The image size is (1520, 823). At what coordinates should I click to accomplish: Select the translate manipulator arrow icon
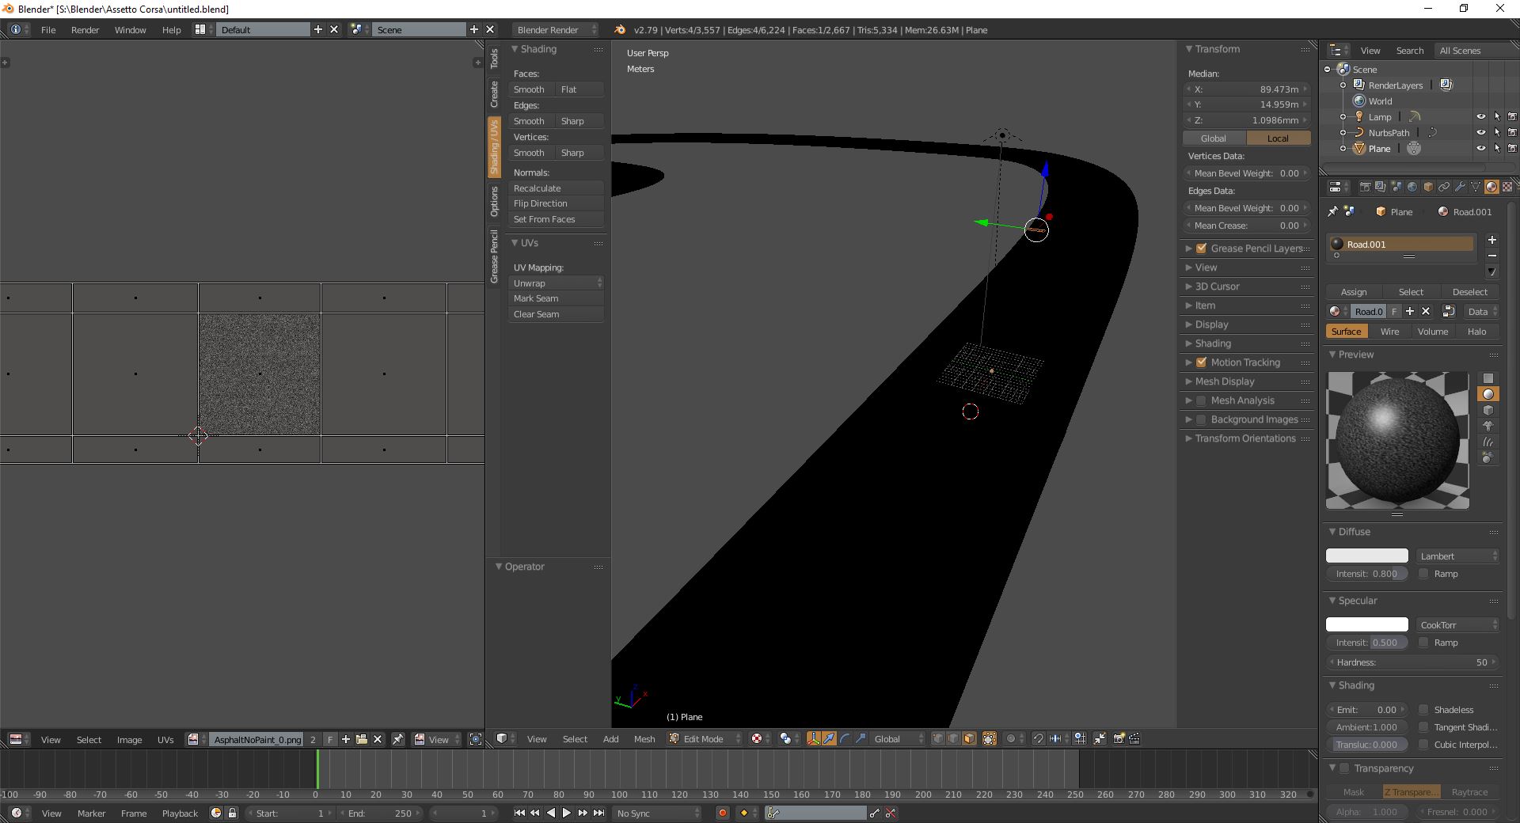(x=829, y=738)
